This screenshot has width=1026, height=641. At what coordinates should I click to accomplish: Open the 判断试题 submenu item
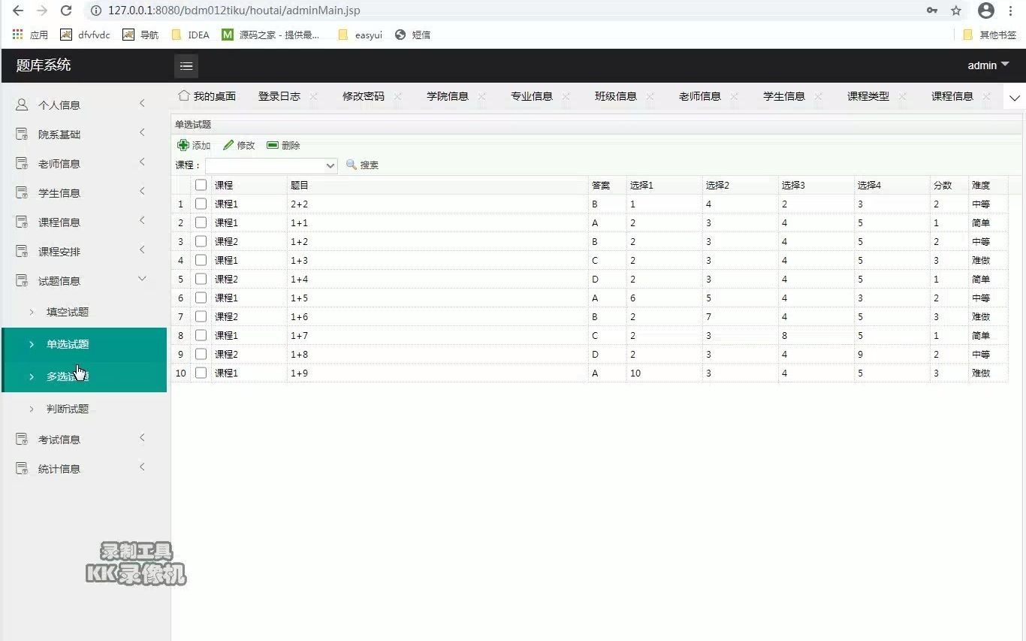(84, 409)
